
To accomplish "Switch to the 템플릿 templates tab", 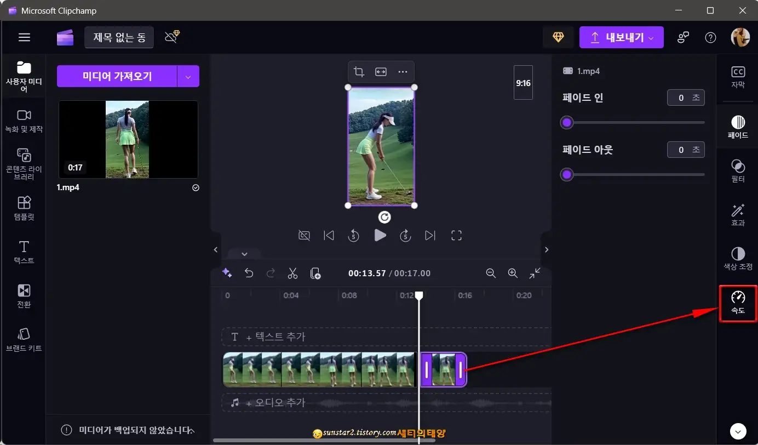I will [23, 208].
